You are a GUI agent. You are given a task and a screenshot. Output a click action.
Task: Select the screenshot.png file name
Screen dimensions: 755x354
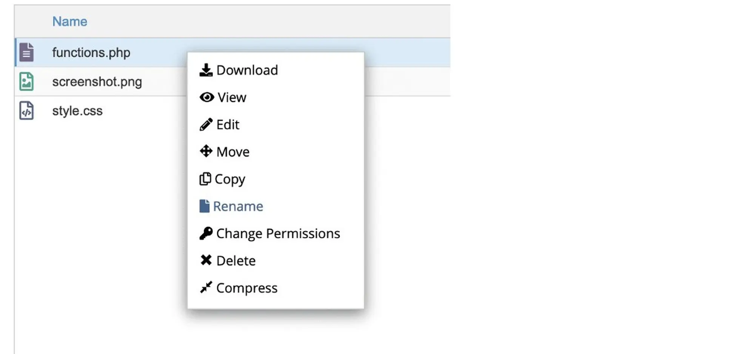97,82
